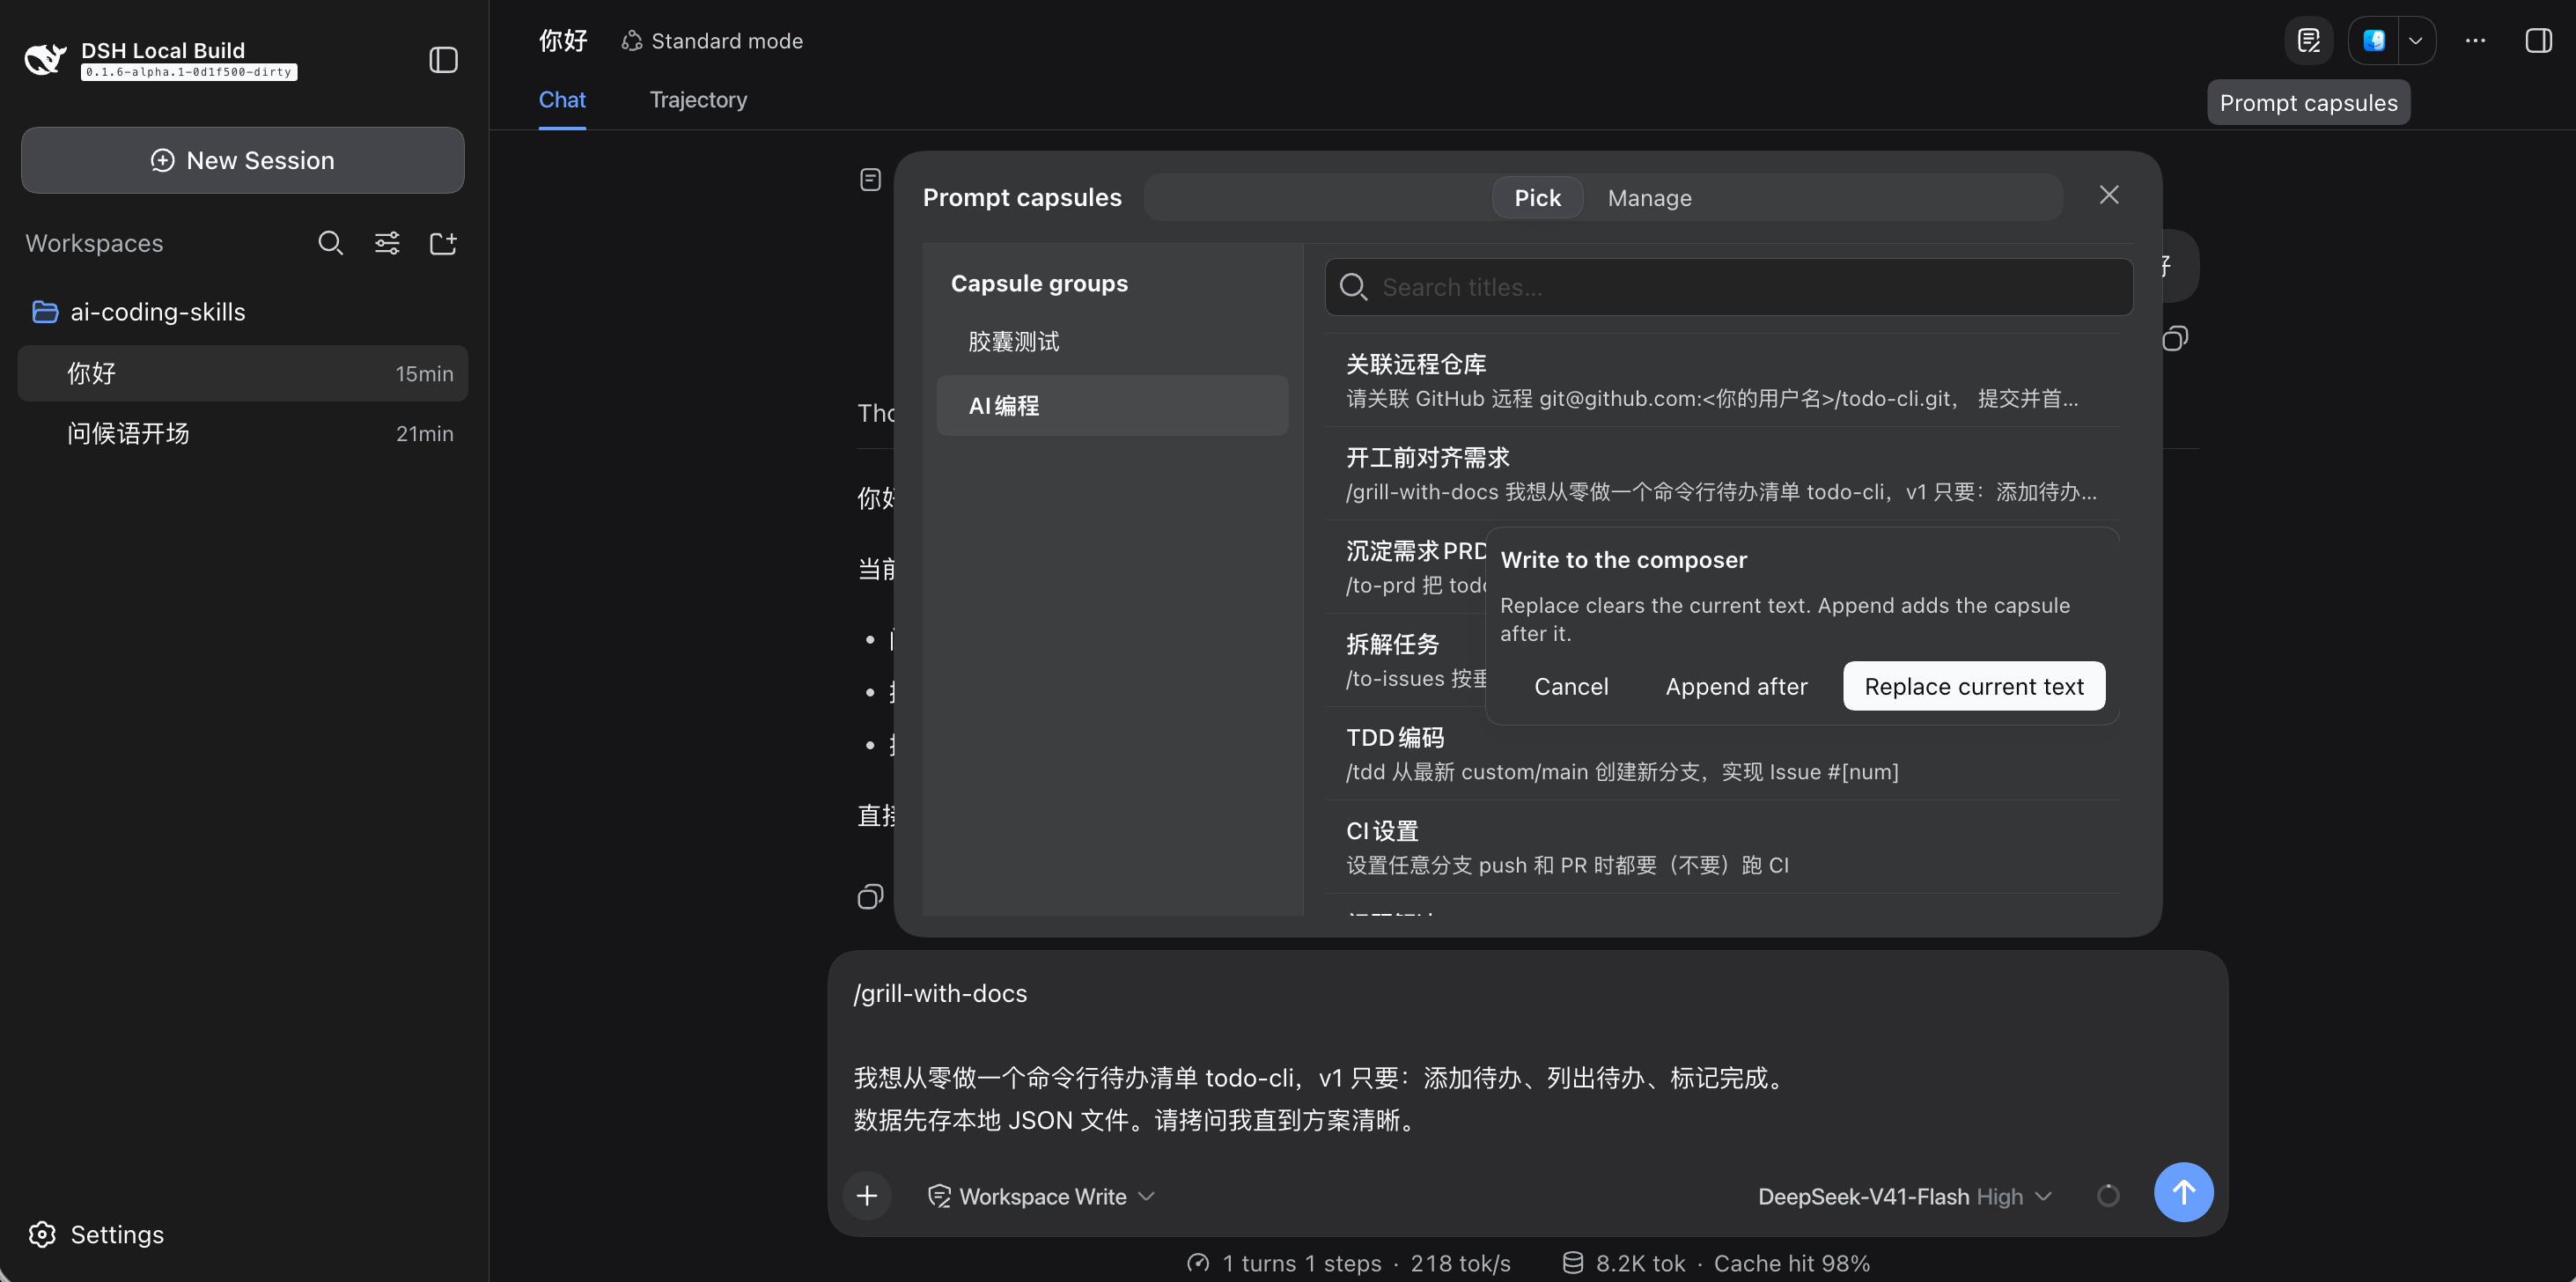Focus the Search titles field
This screenshot has height=1282, width=2576.
tap(1728, 287)
